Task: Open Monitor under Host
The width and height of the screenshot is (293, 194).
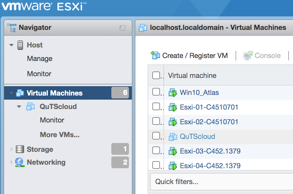Action: pyautogui.click(x=39, y=74)
